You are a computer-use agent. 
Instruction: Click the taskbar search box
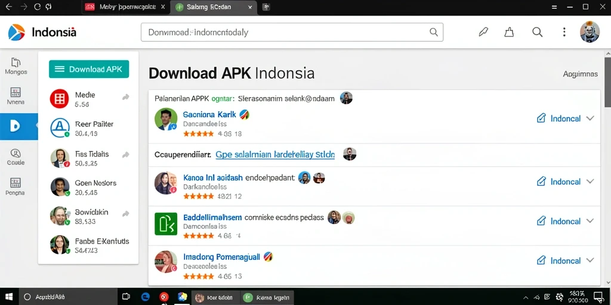tap(68, 297)
